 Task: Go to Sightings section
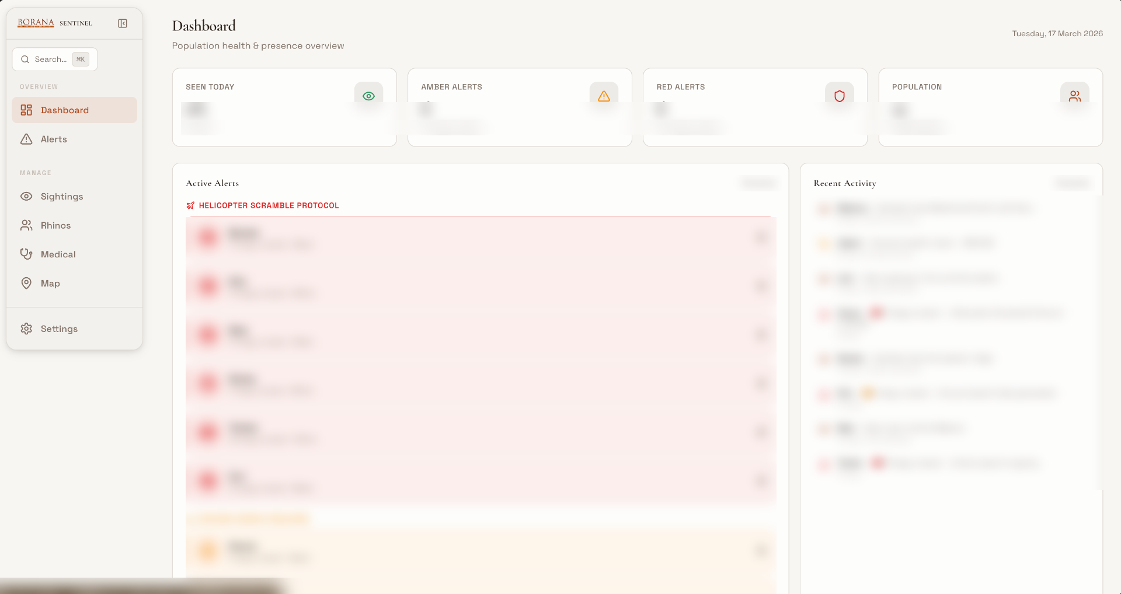[x=74, y=196]
